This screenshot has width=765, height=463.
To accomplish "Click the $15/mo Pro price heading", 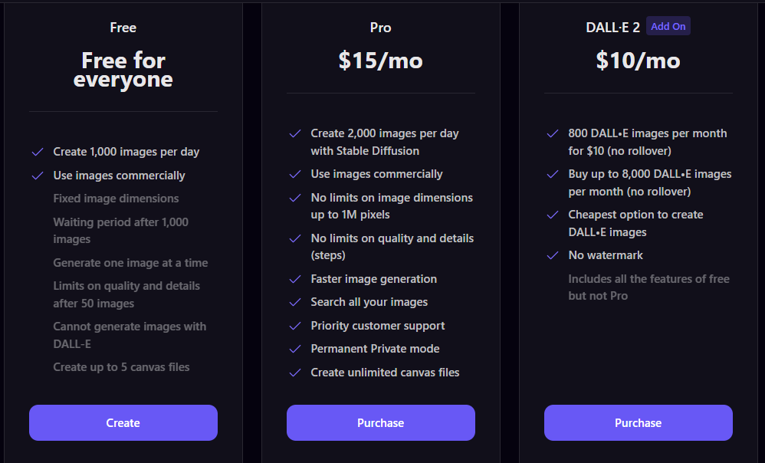I will (x=380, y=61).
